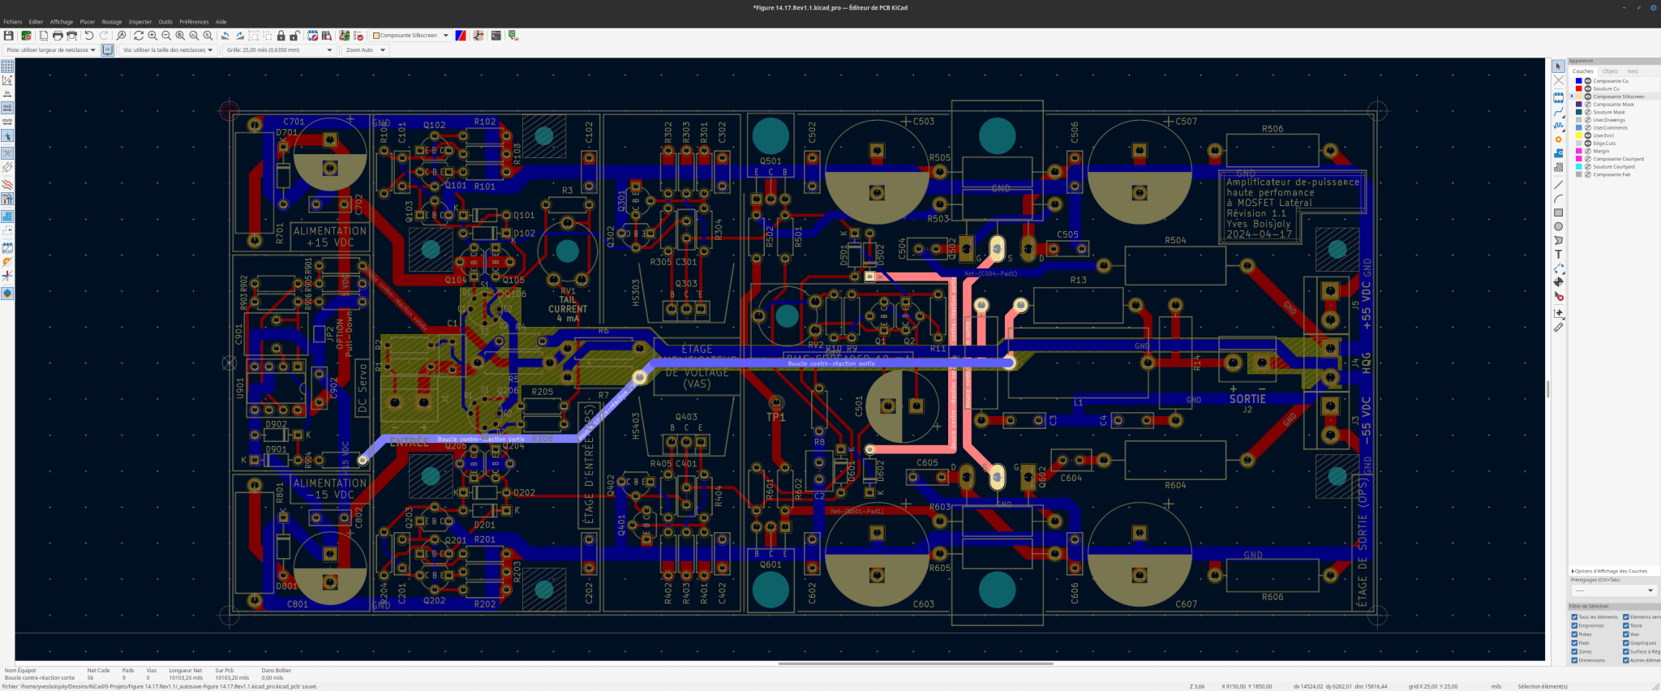Open the Grille grid size dropdown
This screenshot has height=691, width=1661.
click(279, 50)
